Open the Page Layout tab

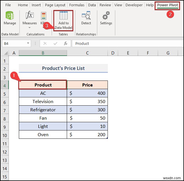(x=55, y=5)
